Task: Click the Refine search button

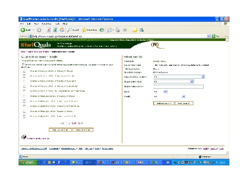Action: click(164, 103)
